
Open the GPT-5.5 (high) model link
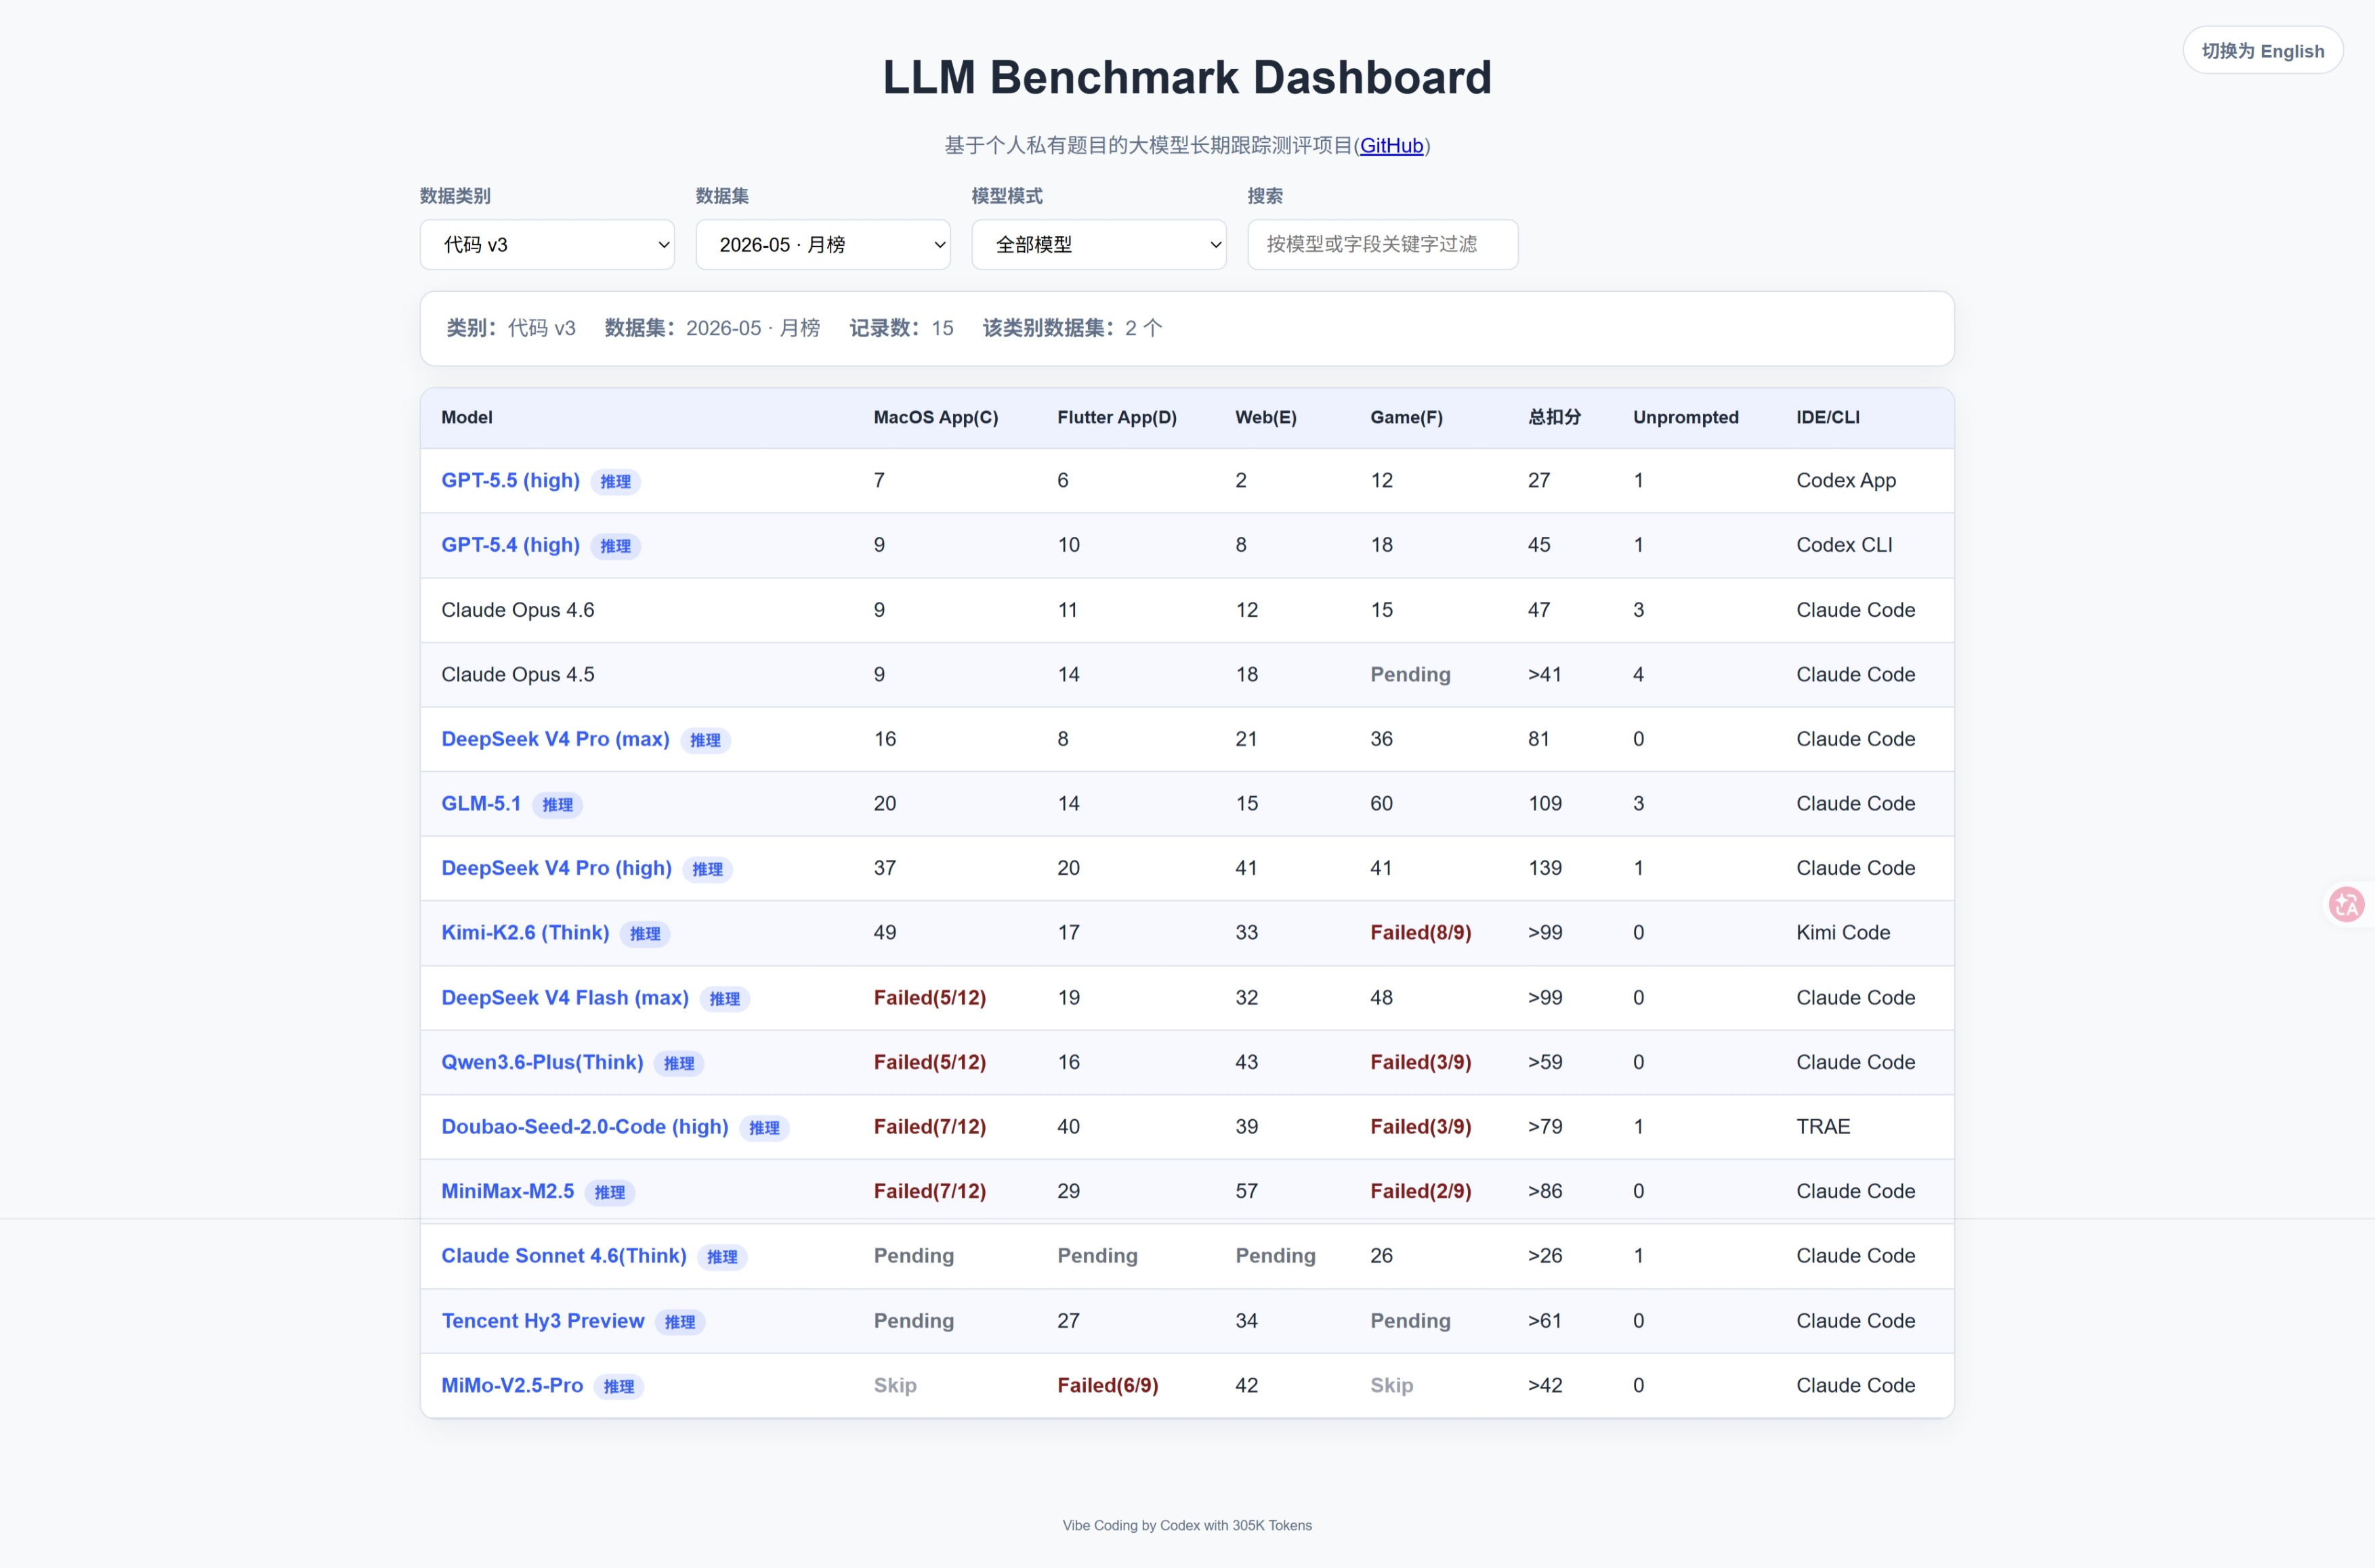(510, 480)
